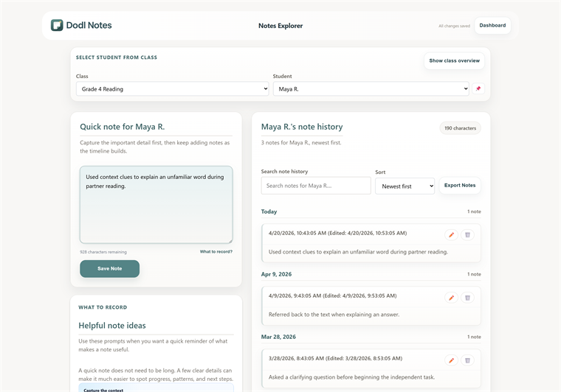Focus the Search notes for Maya R. field
Screen dimensions: 561x392
tap(316, 186)
